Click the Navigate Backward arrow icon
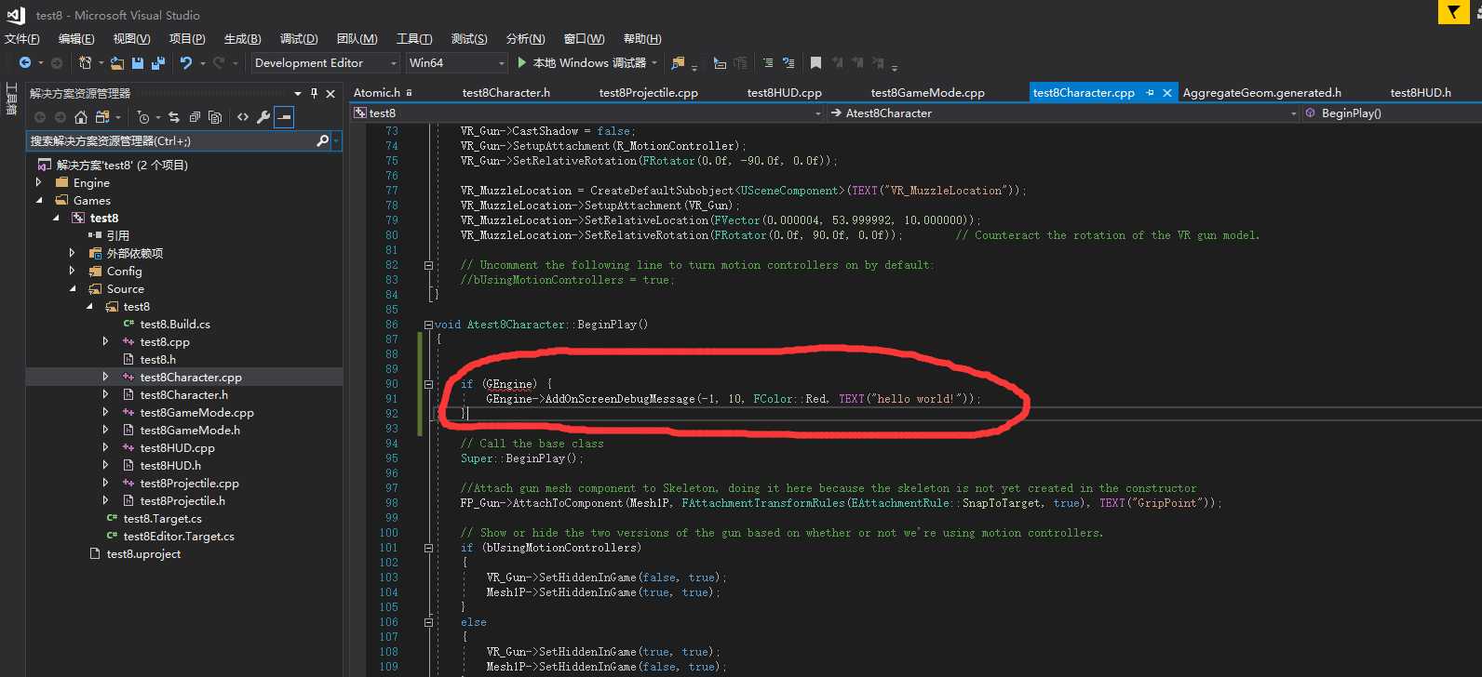The height and width of the screenshot is (677, 1482). pyautogui.click(x=25, y=62)
